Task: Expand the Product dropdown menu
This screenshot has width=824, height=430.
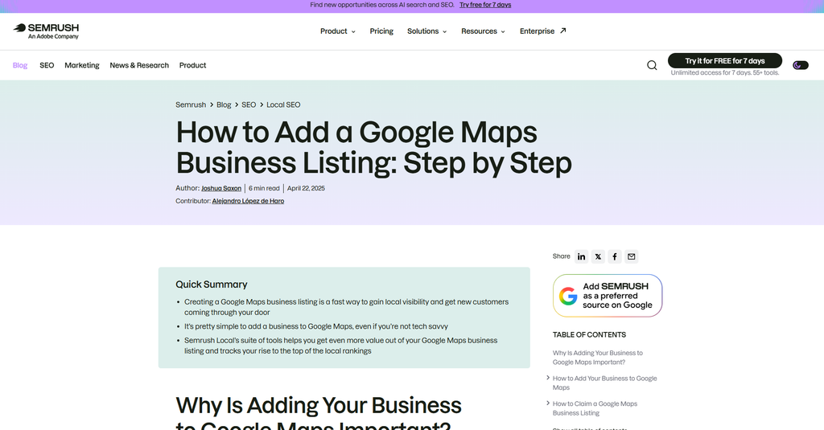Action: click(x=338, y=31)
